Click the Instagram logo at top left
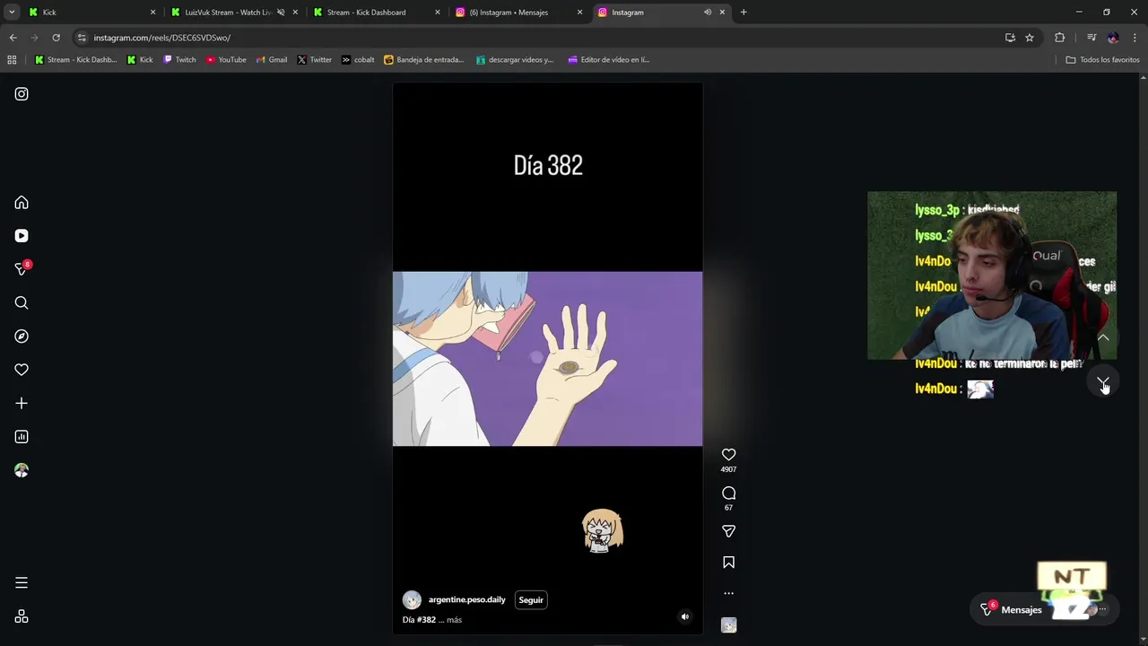This screenshot has width=1148, height=646. pos(22,94)
